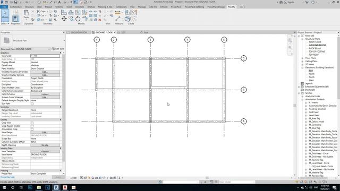Image resolution: width=340 pixels, height=191 pixels.
Task: Toggle the Crop Region Visible checkbox
Action: (x=32, y=126)
